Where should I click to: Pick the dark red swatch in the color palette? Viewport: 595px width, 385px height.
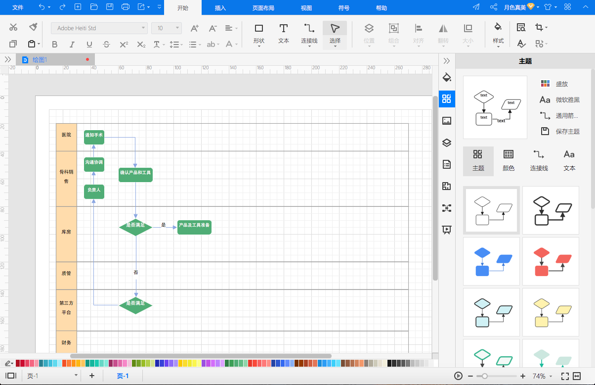18,363
